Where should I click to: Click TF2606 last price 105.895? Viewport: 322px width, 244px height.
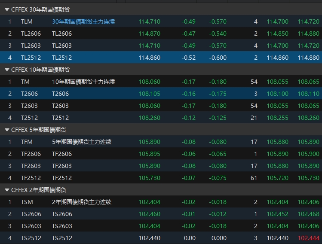pos(149,154)
